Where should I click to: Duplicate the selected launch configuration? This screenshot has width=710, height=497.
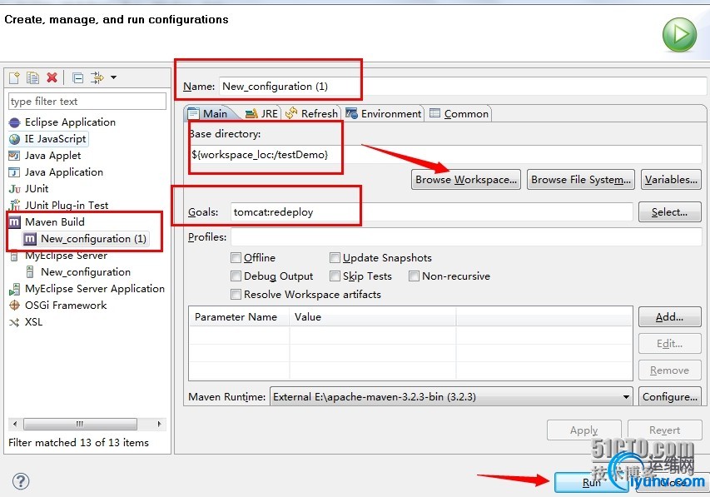(x=32, y=78)
